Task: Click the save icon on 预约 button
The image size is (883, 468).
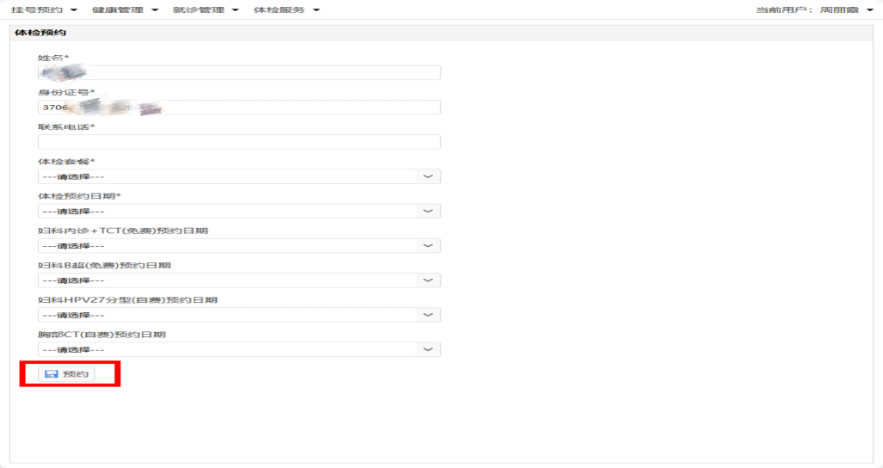Action: (x=51, y=374)
